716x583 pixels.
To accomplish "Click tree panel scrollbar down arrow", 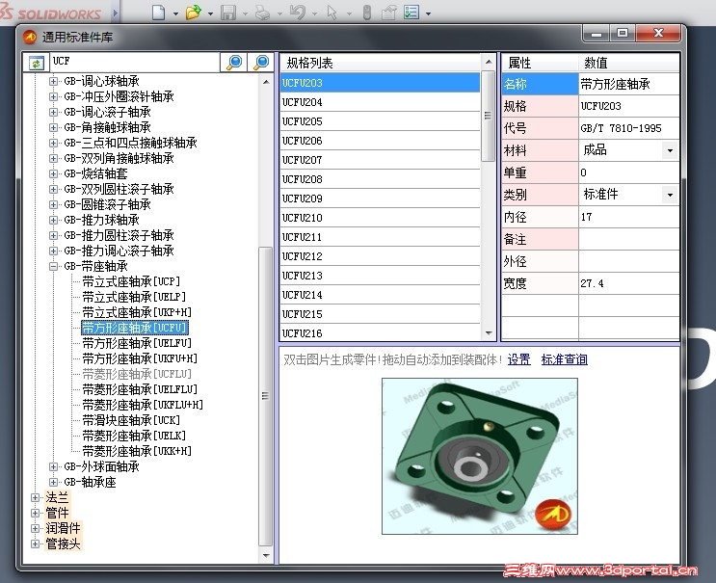I will click(x=266, y=556).
